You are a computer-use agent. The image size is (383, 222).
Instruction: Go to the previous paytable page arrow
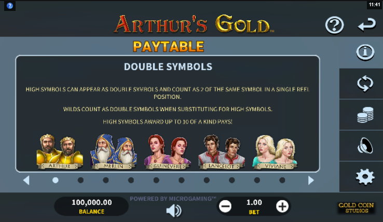tap(26, 180)
